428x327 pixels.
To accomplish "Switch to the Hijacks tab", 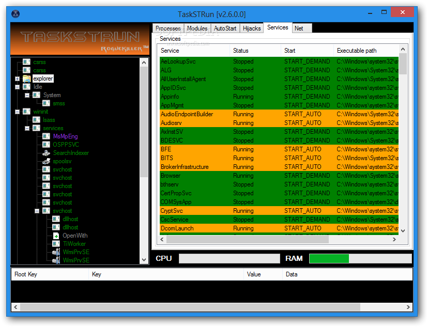I will coord(252,28).
